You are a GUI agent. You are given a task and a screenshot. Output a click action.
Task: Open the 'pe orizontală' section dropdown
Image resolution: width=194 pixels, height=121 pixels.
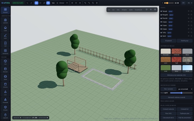coord(185,89)
